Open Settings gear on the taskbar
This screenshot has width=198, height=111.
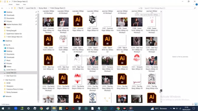pyautogui.click(x=29, y=108)
